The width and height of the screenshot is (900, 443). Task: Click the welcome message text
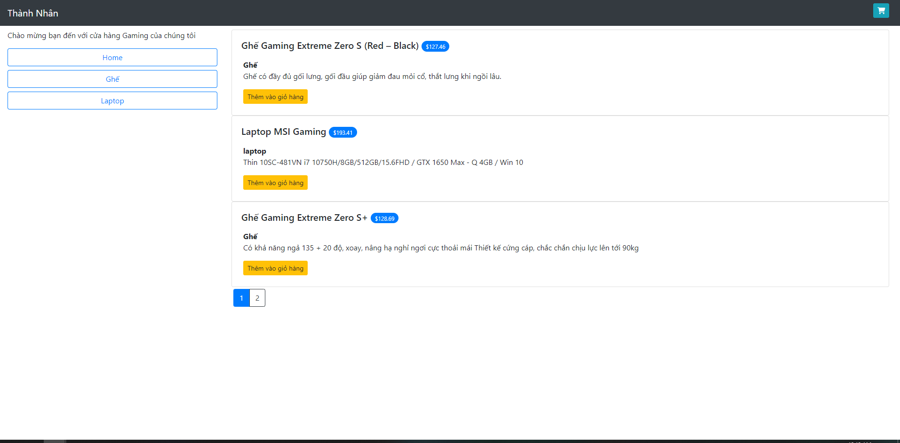(102, 35)
